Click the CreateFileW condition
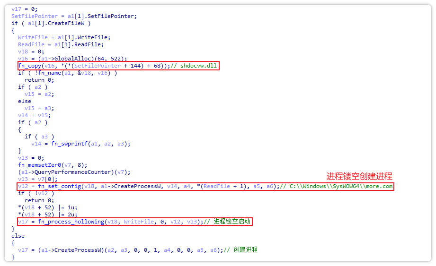The height and width of the screenshot is (266, 436). [68, 23]
